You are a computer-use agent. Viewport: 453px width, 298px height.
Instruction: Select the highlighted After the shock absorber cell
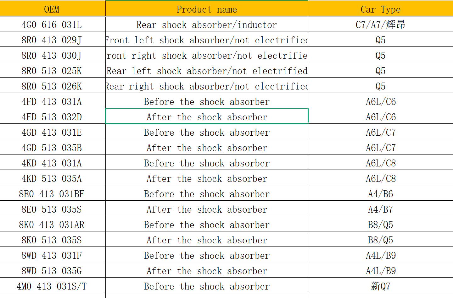207,117
